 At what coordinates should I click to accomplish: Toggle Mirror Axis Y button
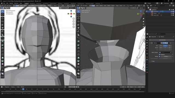pyautogui.click(x=165, y=46)
